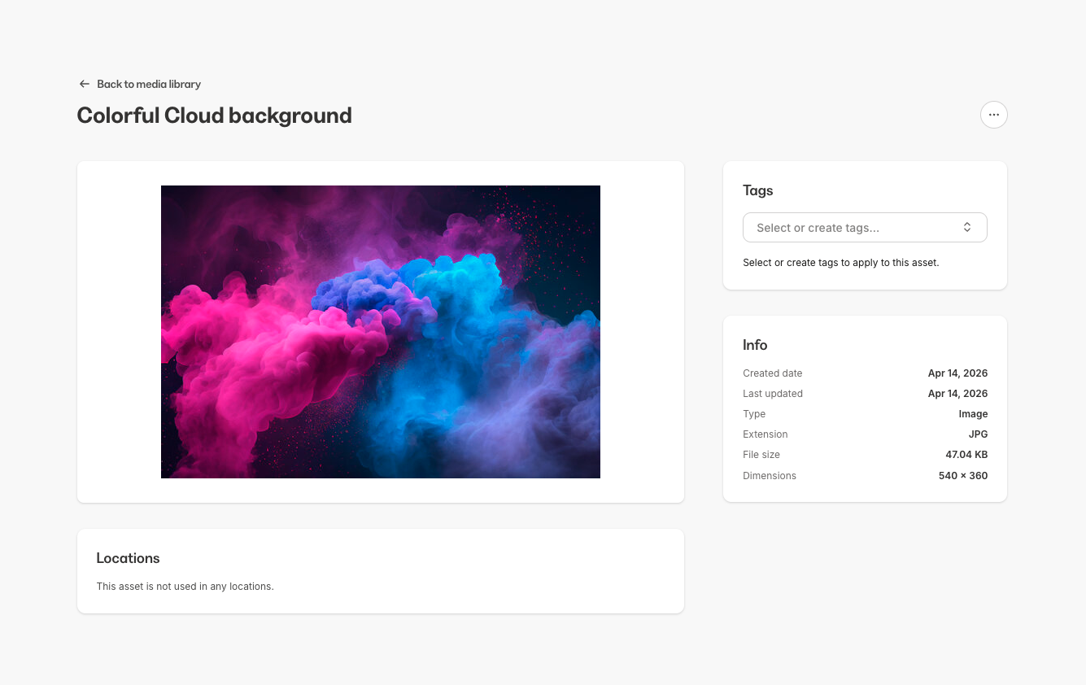
Task: Click the Colorful Cloud background title
Action: pos(214,115)
